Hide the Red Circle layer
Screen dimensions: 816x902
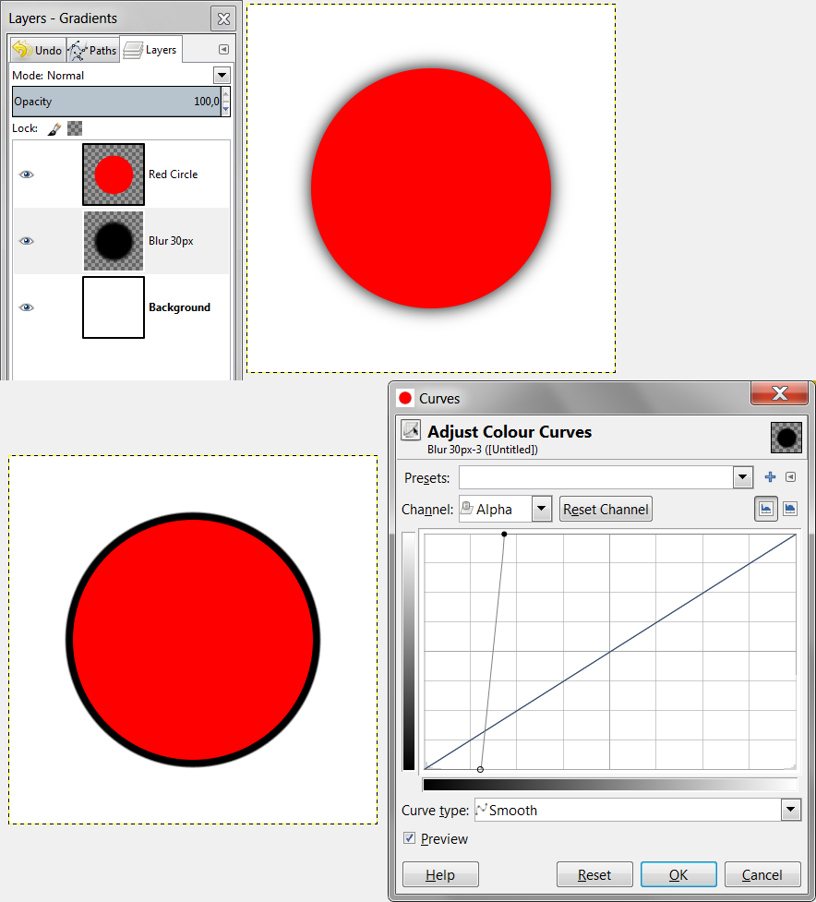(27, 174)
